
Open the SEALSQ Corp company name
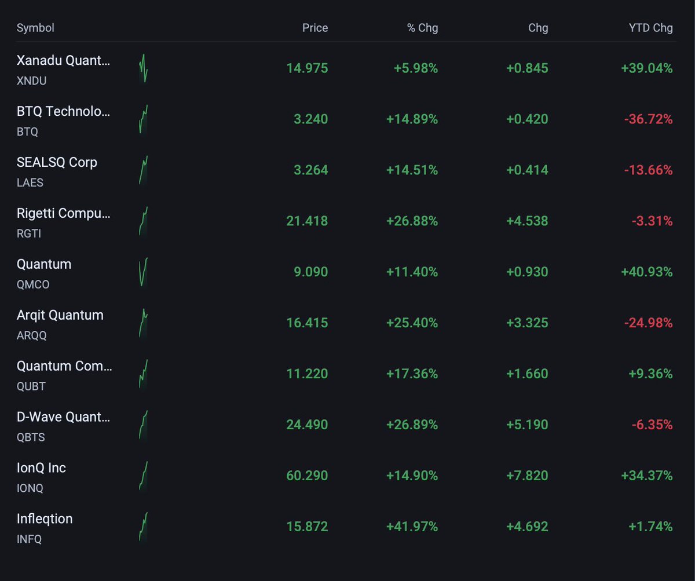[57, 162]
